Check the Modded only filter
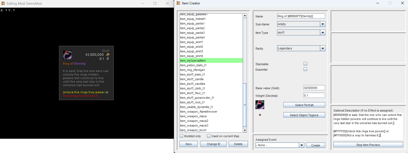The width and height of the screenshot is (408, 153). 181,136
